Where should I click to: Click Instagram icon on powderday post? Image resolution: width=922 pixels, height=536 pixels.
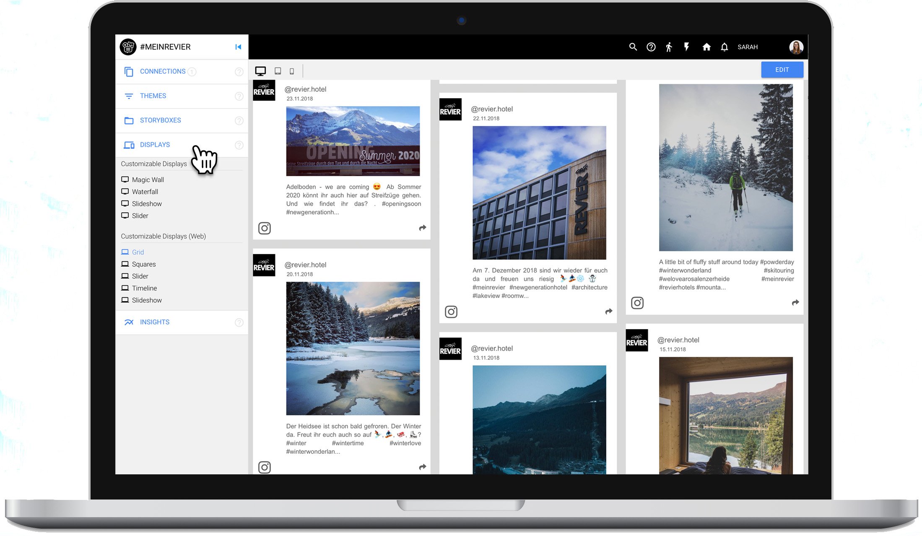click(x=637, y=303)
